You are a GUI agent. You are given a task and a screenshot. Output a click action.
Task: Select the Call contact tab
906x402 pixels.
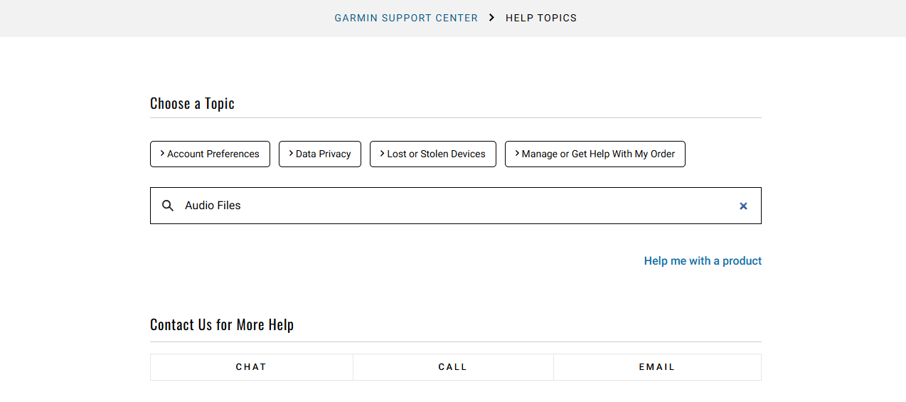click(453, 367)
